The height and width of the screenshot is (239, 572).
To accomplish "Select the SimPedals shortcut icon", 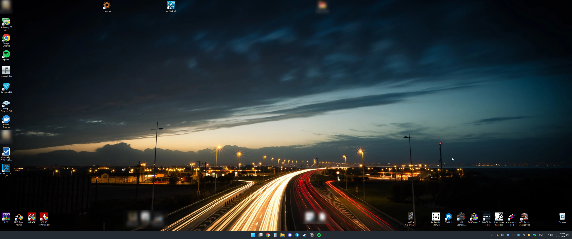I will (436, 219).
